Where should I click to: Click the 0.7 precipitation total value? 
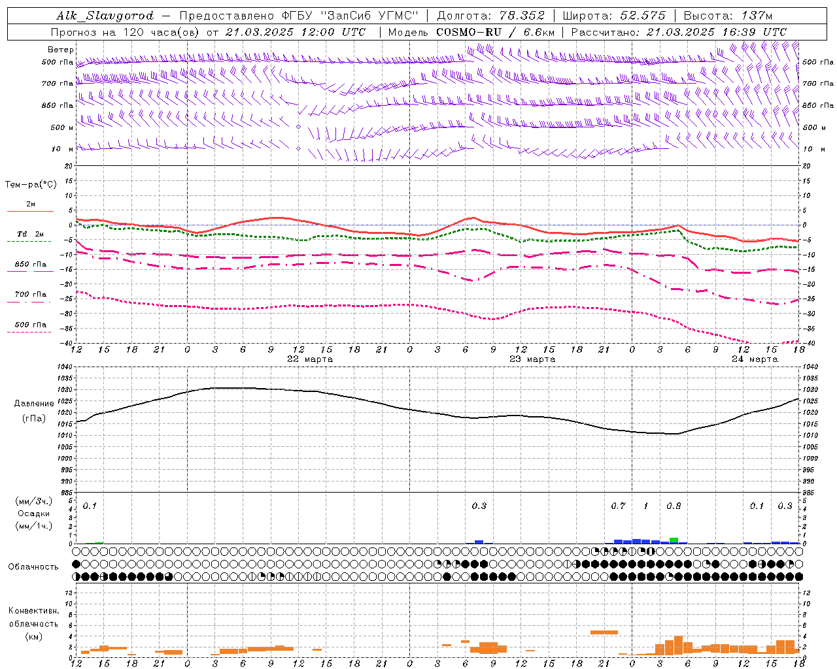(x=618, y=506)
